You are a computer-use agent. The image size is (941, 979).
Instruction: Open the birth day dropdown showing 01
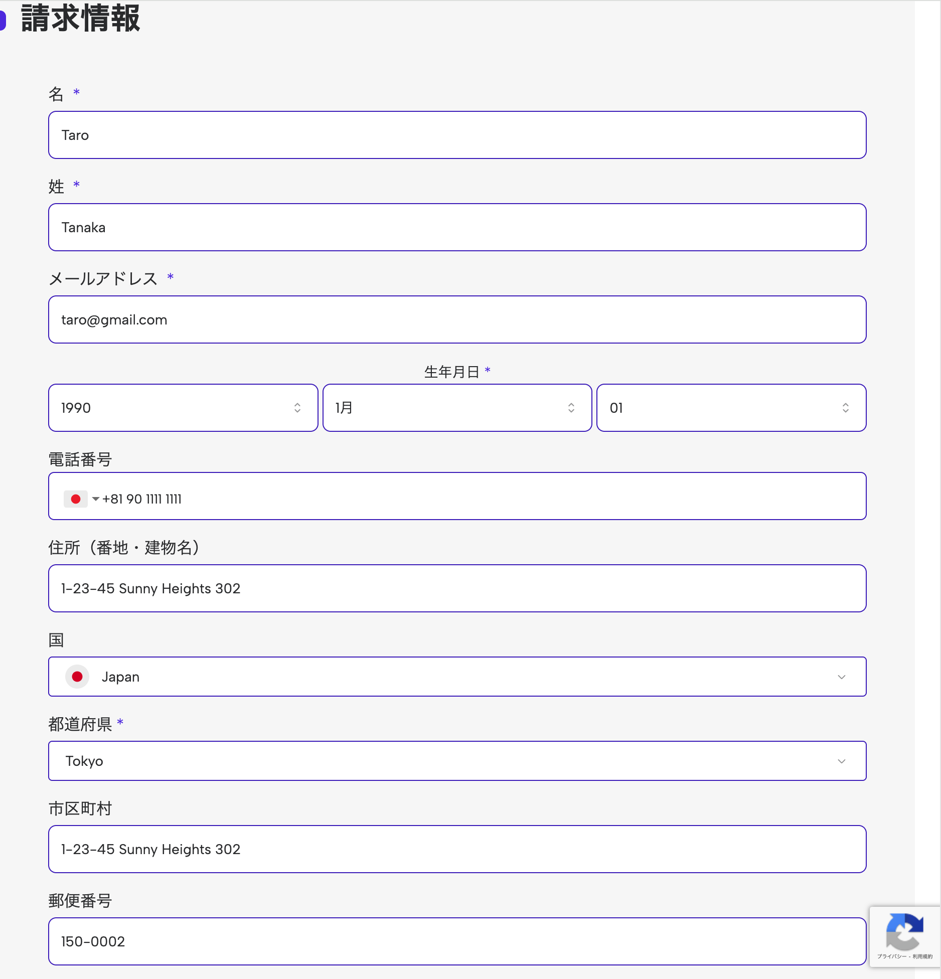(x=731, y=408)
